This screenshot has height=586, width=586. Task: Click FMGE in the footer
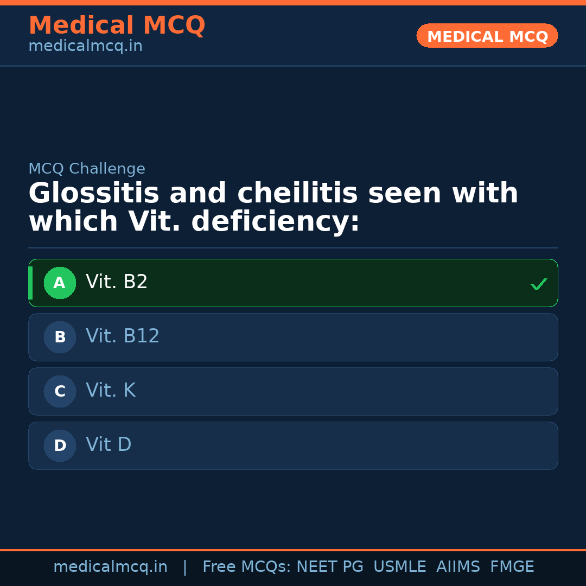pyautogui.click(x=512, y=567)
